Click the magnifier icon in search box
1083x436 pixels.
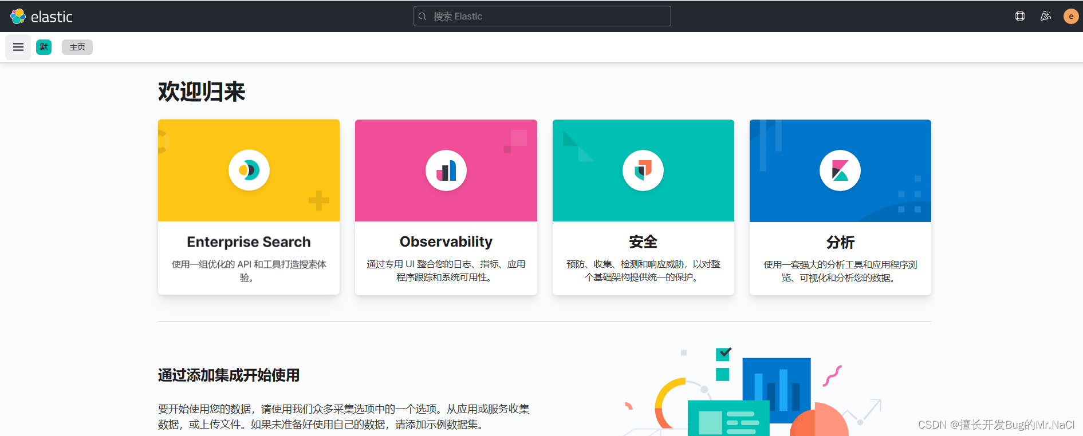click(x=423, y=16)
